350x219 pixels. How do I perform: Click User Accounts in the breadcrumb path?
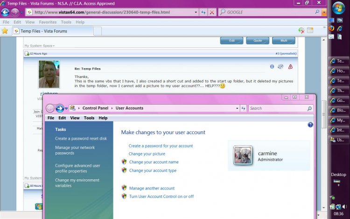(x=129, y=108)
